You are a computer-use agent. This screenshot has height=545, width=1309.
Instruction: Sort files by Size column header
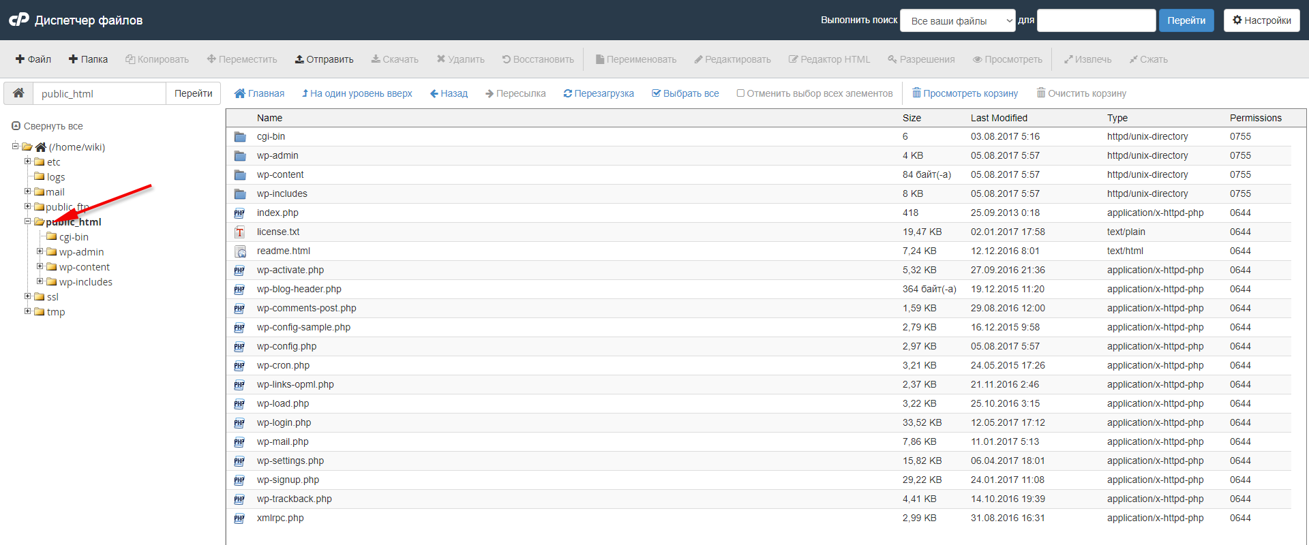point(912,118)
